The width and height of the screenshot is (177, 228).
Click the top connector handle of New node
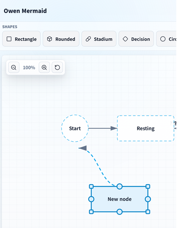(x=119, y=187)
